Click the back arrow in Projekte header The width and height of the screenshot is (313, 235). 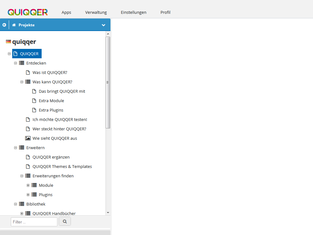(x=4, y=25)
